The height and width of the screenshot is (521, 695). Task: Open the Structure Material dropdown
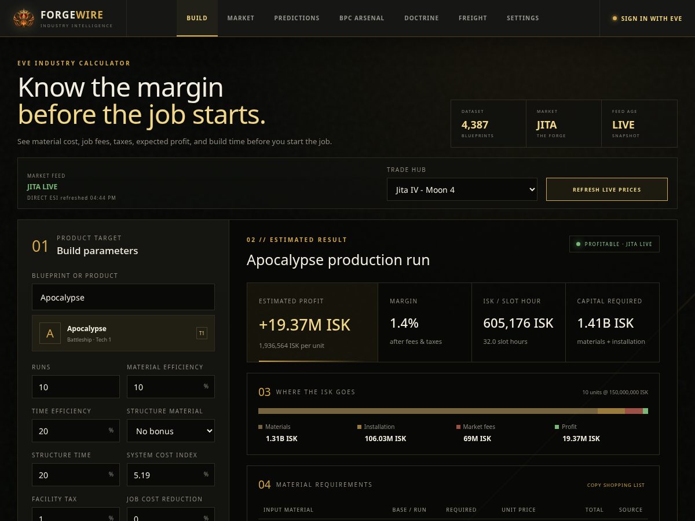[171, 431]
